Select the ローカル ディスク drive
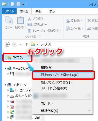The width and height of the screenshot is (98, 121). pos(24,90)
